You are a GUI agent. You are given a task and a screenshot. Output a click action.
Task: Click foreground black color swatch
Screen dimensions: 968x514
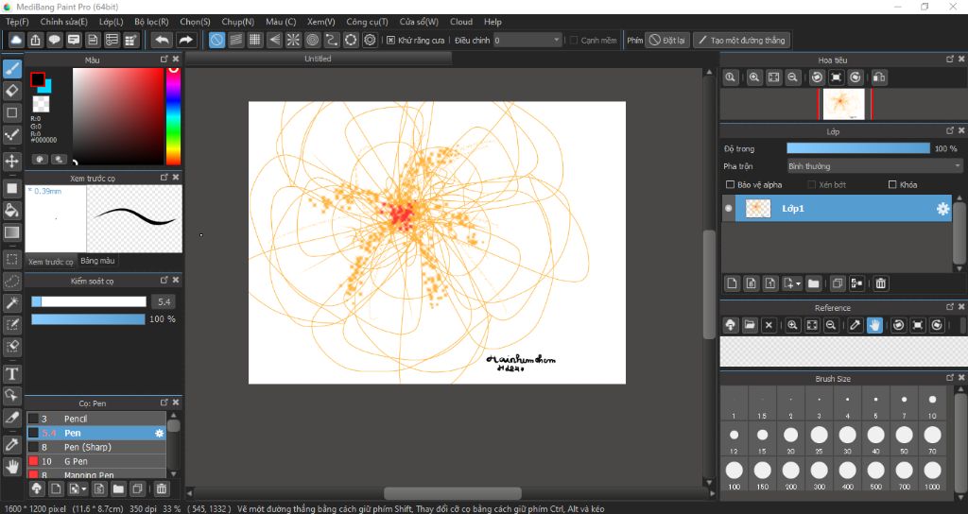click(38, 79)
